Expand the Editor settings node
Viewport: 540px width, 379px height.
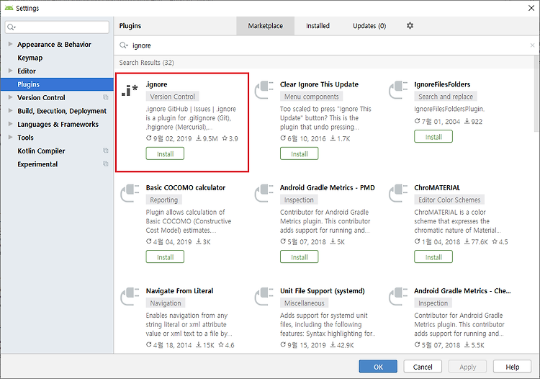pyautogui.click(x=10, y=71)
